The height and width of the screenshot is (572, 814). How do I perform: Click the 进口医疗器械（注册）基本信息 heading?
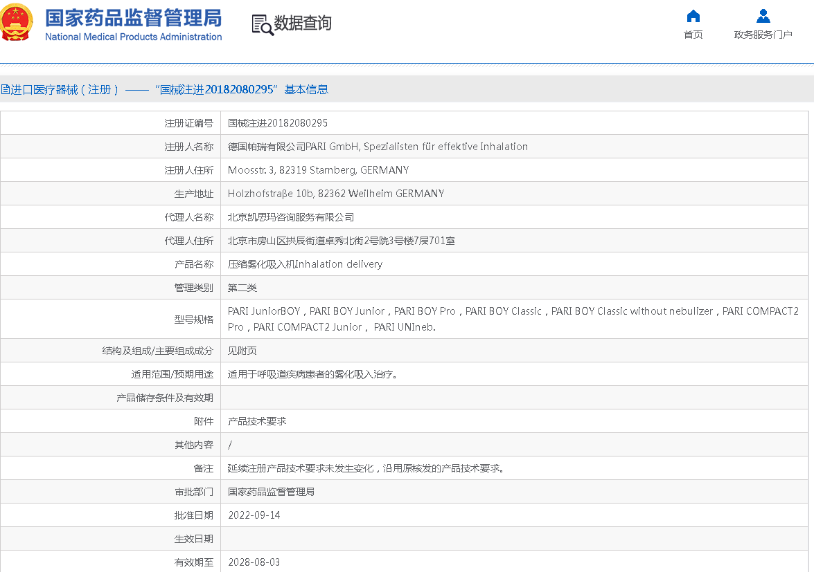[165, 90]
